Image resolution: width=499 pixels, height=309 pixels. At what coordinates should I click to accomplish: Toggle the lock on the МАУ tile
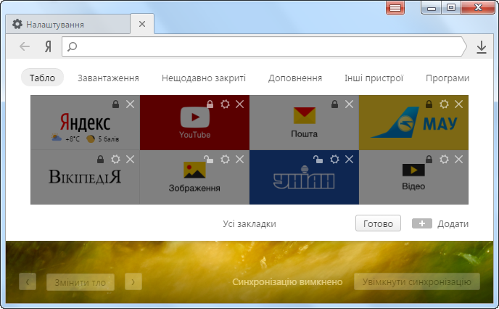pyautogui.click(x=429, y=104)
